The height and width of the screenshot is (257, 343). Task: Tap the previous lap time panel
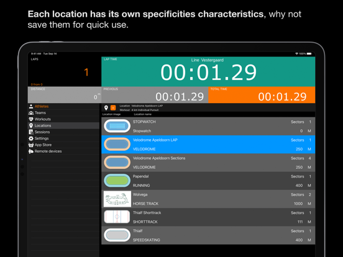click(x=155, y=95)
